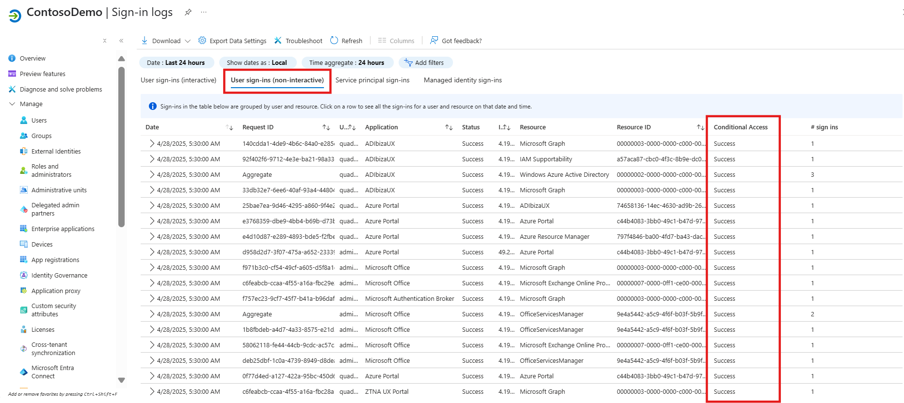Click the Conditional Access column header

(741, 127)
